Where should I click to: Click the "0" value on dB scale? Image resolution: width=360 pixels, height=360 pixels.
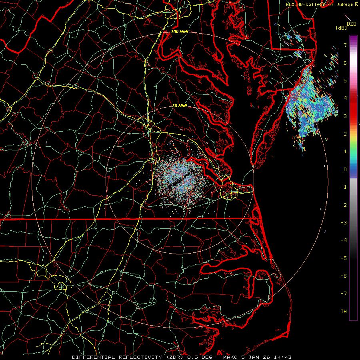click(345, 170)
